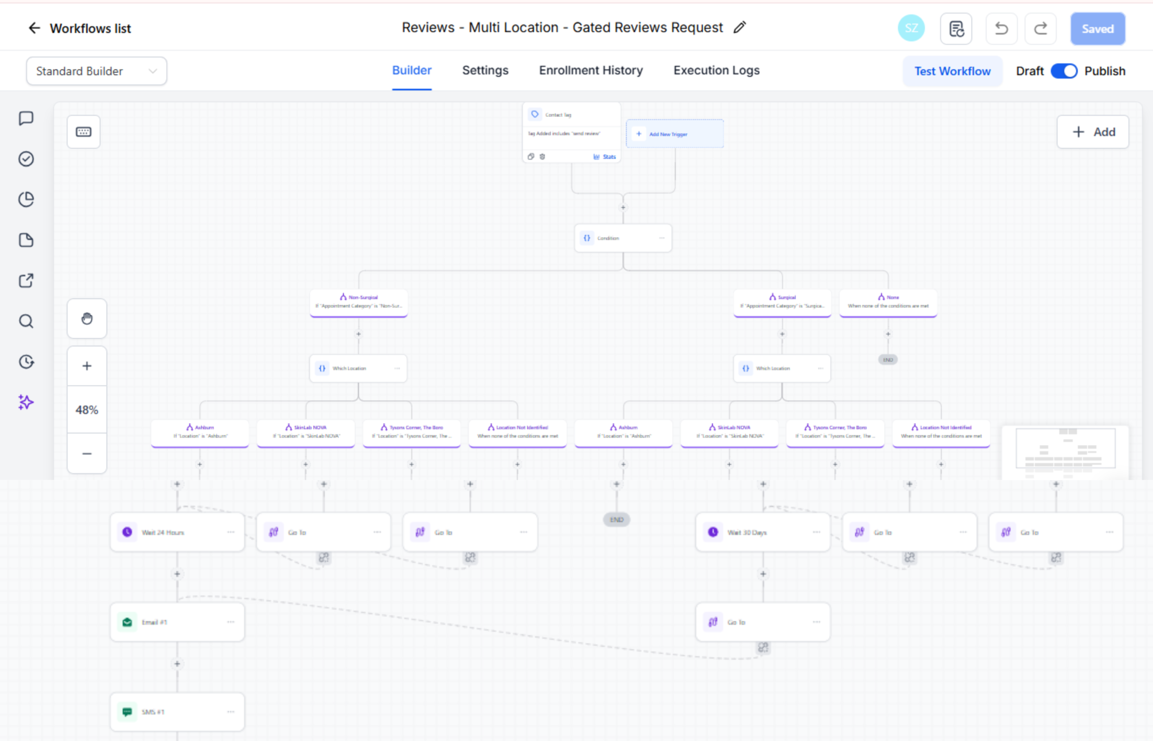Open the Enrollment History tab
1153x741 pixels.
[x=591, y=71]
